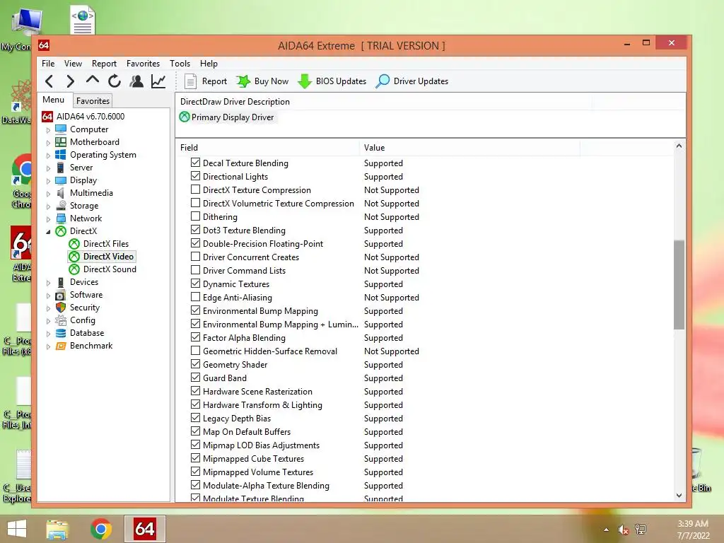
Task: Toggle Geometry Shader checkbox
Action: point(195,364)
